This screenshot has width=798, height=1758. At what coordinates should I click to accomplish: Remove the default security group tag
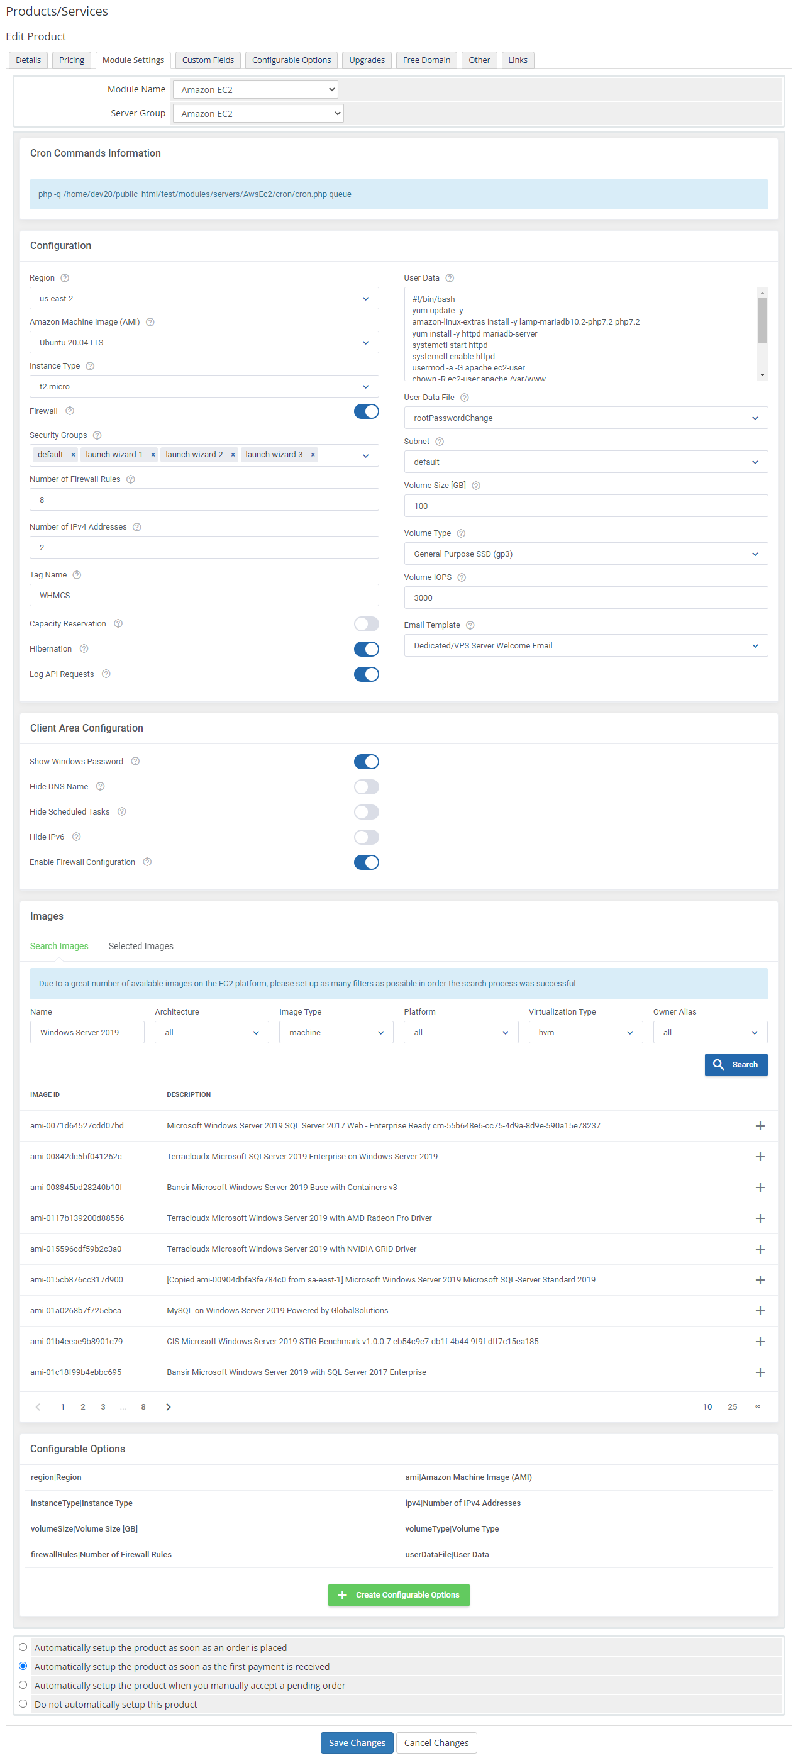(x=73, y=455)
